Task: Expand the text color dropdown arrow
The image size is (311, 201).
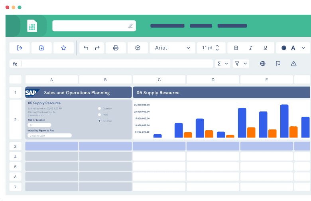Action: tap(303, 48)
